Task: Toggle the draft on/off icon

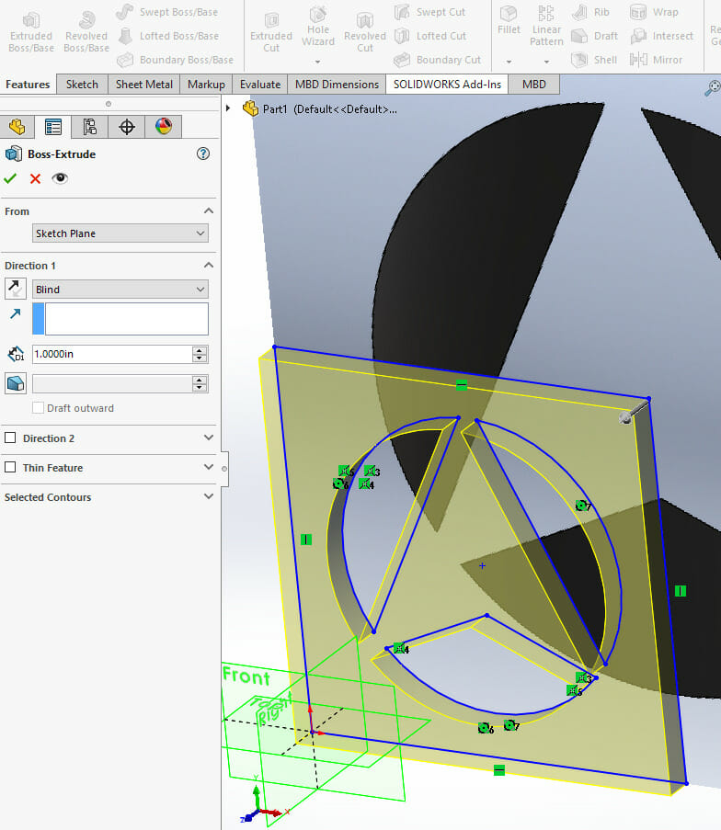Action: pos(15,383)
